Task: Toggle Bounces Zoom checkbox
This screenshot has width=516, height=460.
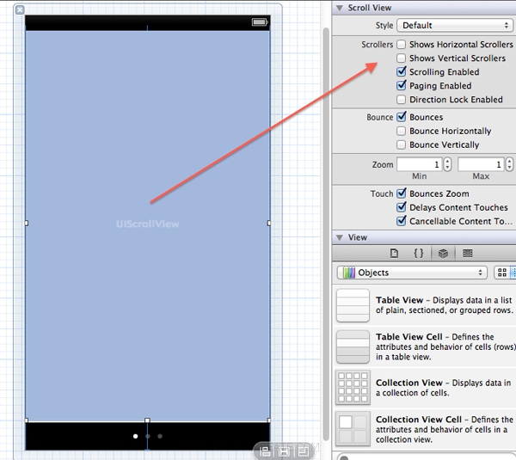Action: [x=401, y=193]
